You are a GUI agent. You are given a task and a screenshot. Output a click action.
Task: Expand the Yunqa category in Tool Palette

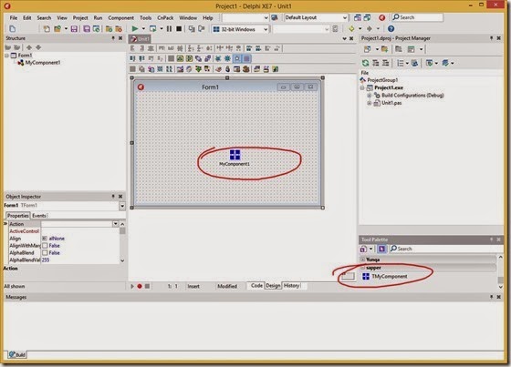point(362,260)
